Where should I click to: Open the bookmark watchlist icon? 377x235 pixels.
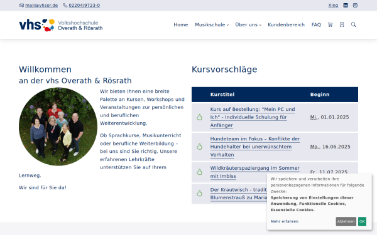(342, 24)
